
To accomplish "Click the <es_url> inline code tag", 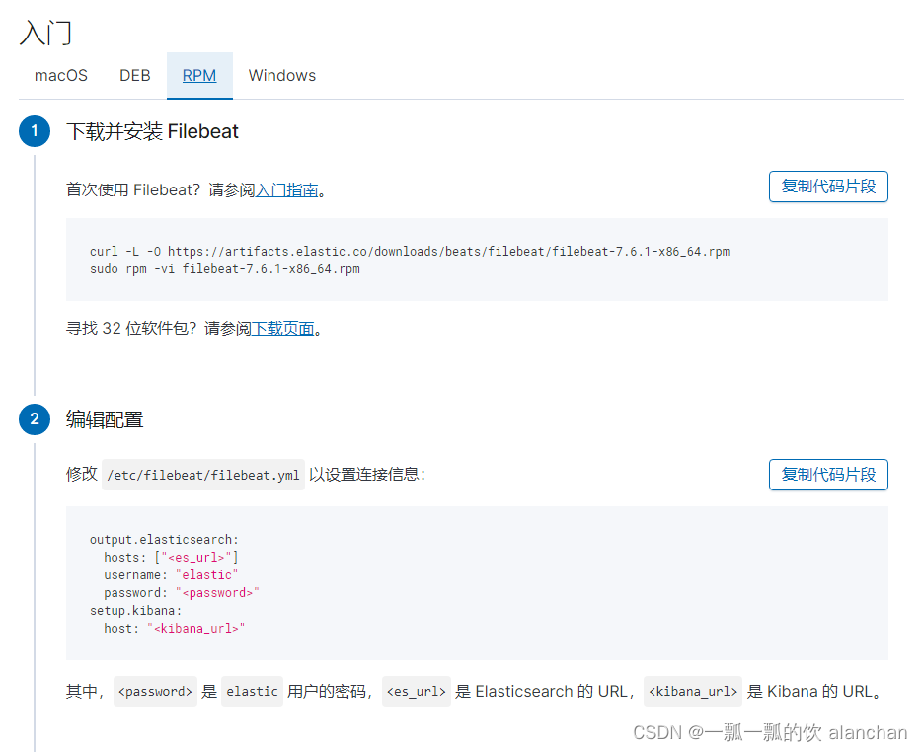I will (417, 692).
